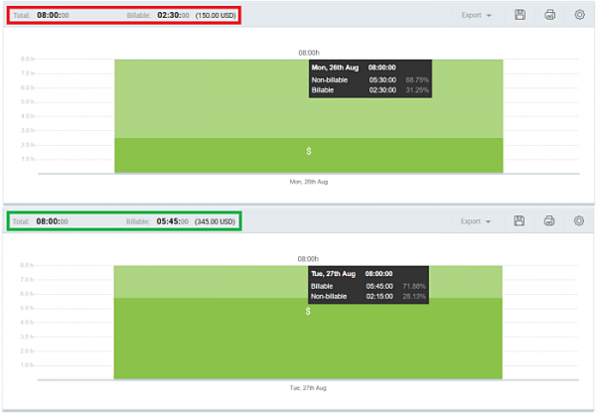Click the 345.00 USD billable amount
Image resolution: width=596 pixels, height=414 pixels.
tap(217, 222)
